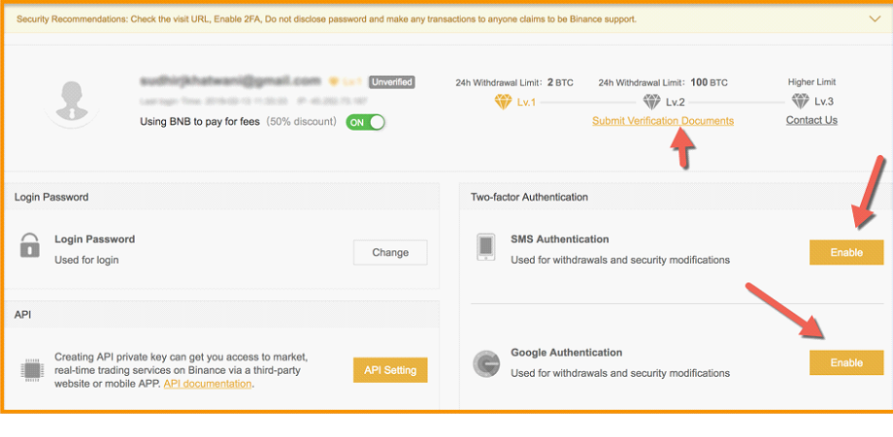This screenshot has height=437, width=893.
Task: Change the login password
Action: click(389, 252)
